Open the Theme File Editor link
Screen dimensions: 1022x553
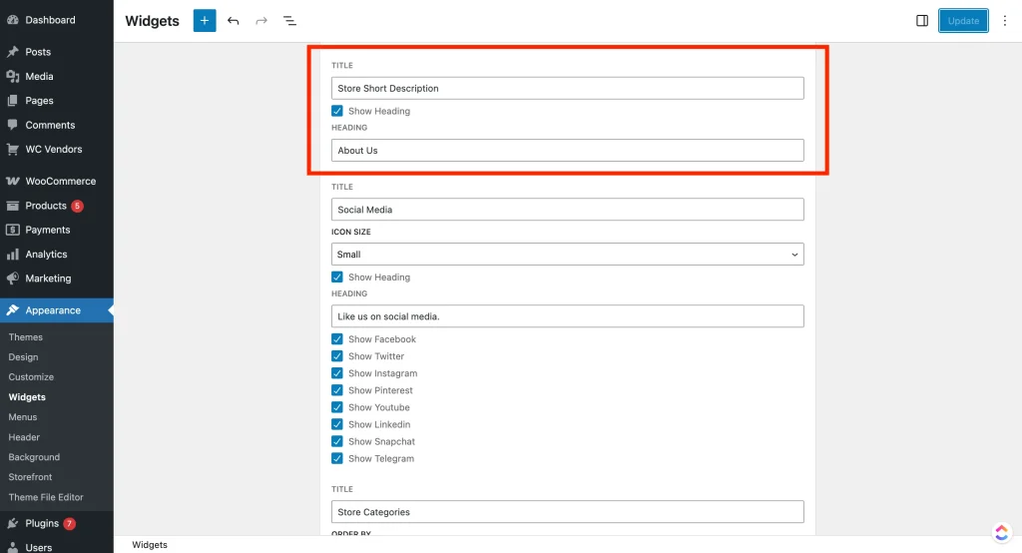point(46,497)
